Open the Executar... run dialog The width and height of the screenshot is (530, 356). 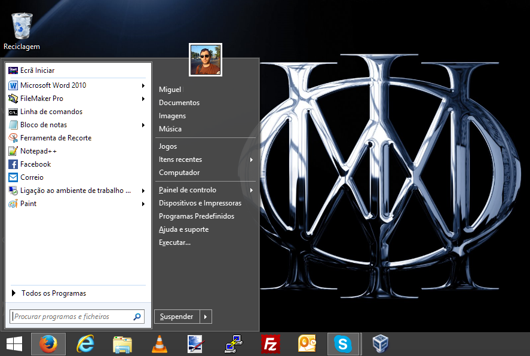(174, 243)
